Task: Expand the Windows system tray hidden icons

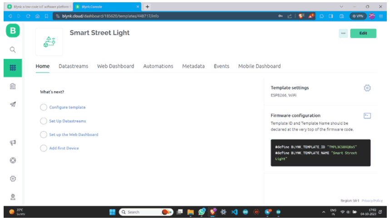Action: (324, 212)
